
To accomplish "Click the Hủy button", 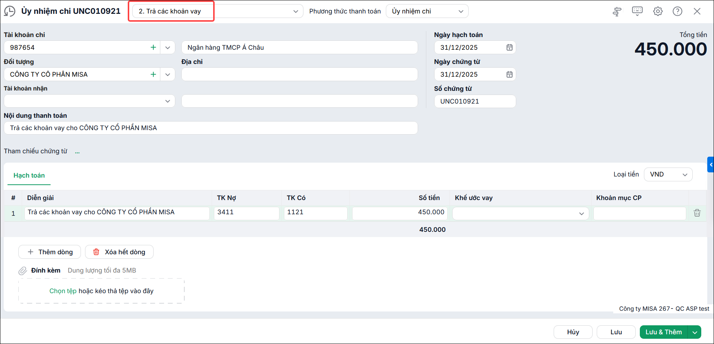I will (573, 332).
